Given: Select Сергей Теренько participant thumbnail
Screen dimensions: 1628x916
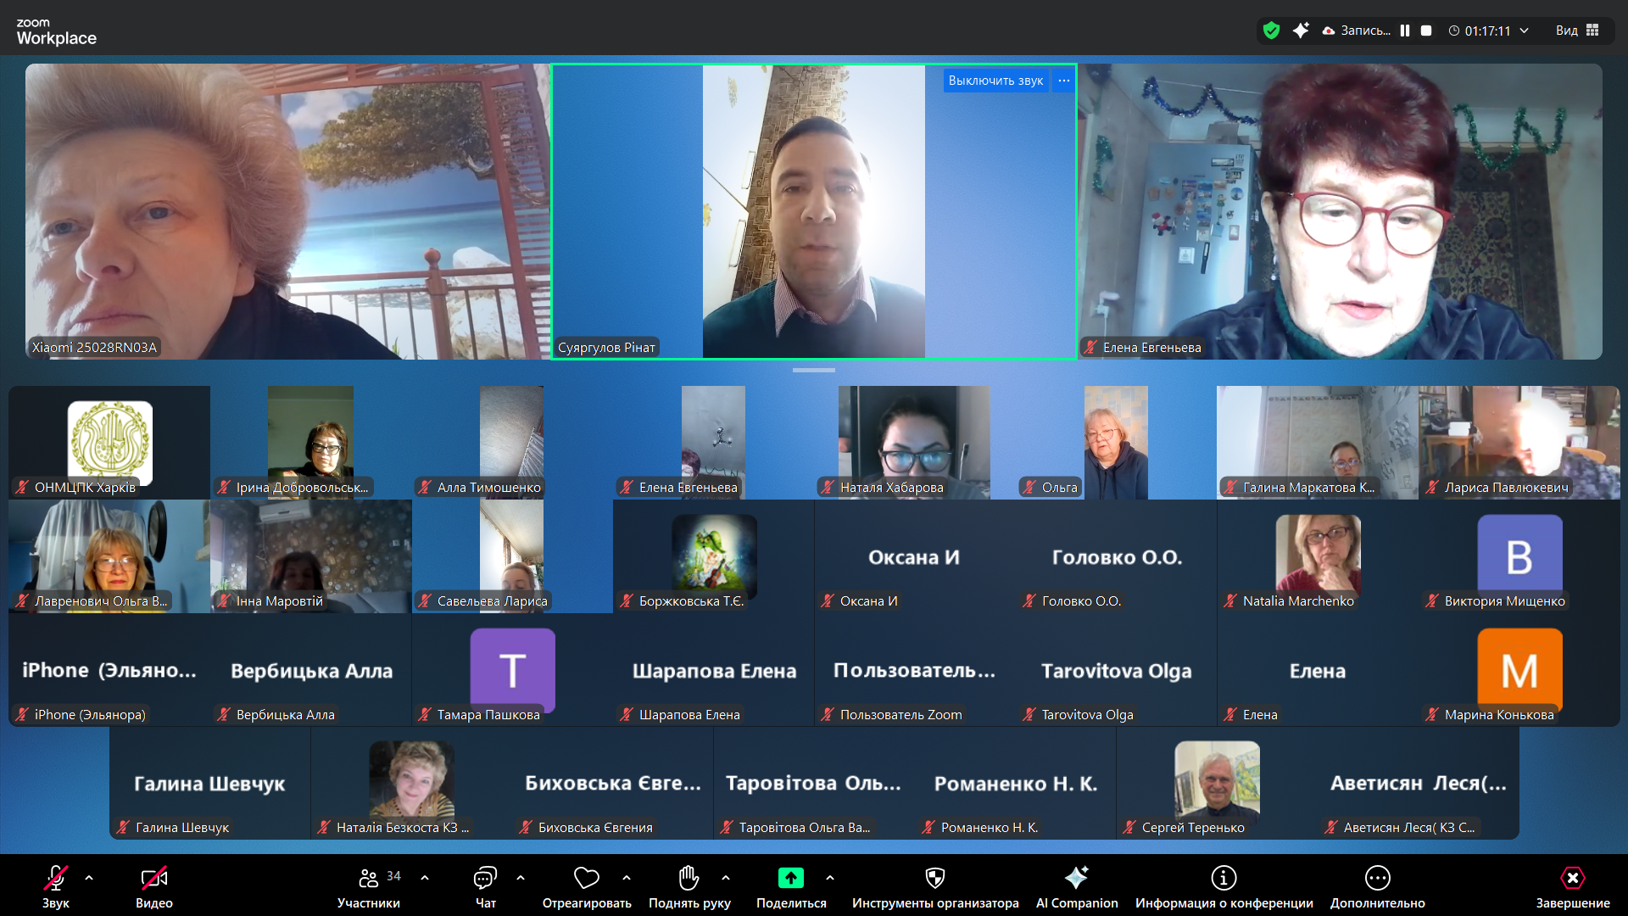Looking at the screenshot, I should (1217, 782).
